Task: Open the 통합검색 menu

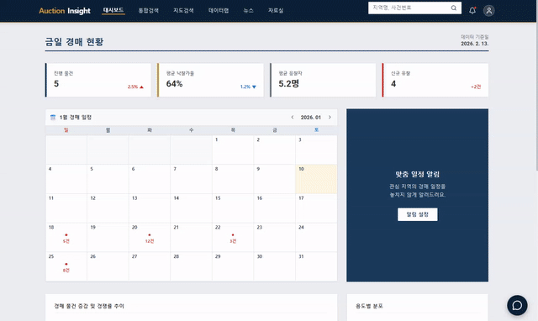Action: pos(149,11)
